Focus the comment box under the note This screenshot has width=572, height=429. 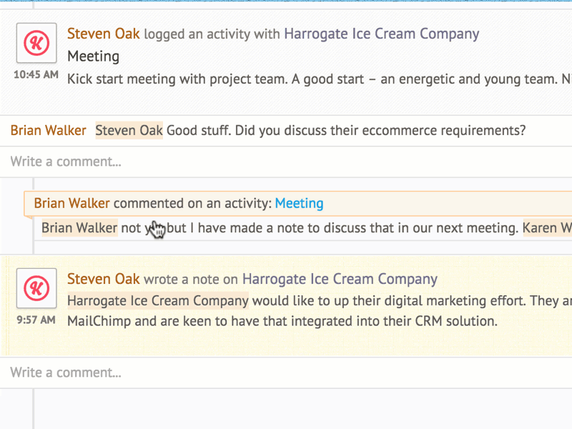point(286,373)
